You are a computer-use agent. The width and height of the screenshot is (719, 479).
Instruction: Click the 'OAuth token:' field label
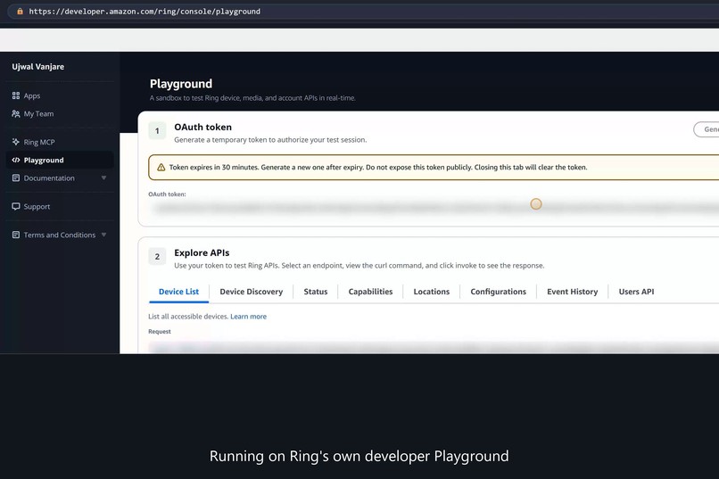click(x=167, y=194)
